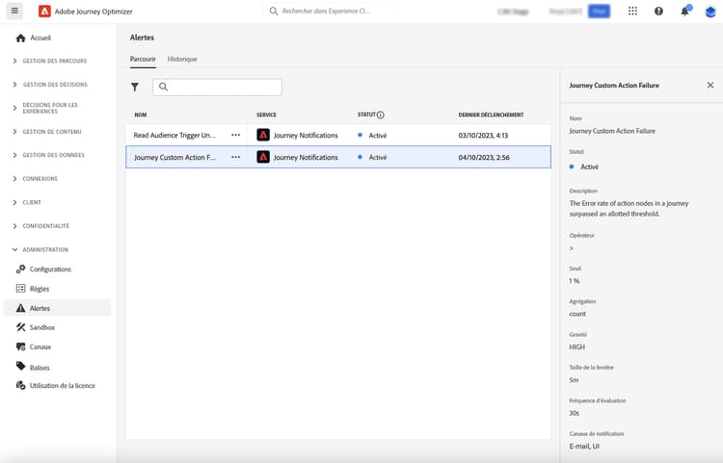This screenshot has width=723, height=463.
Task: Click the magnifier icon in alerts search
Action: point(163,87)
